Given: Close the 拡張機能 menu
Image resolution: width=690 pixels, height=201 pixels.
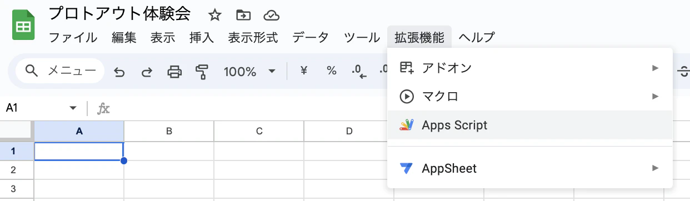Looking at the screenshot, I should tap(419, 38).
